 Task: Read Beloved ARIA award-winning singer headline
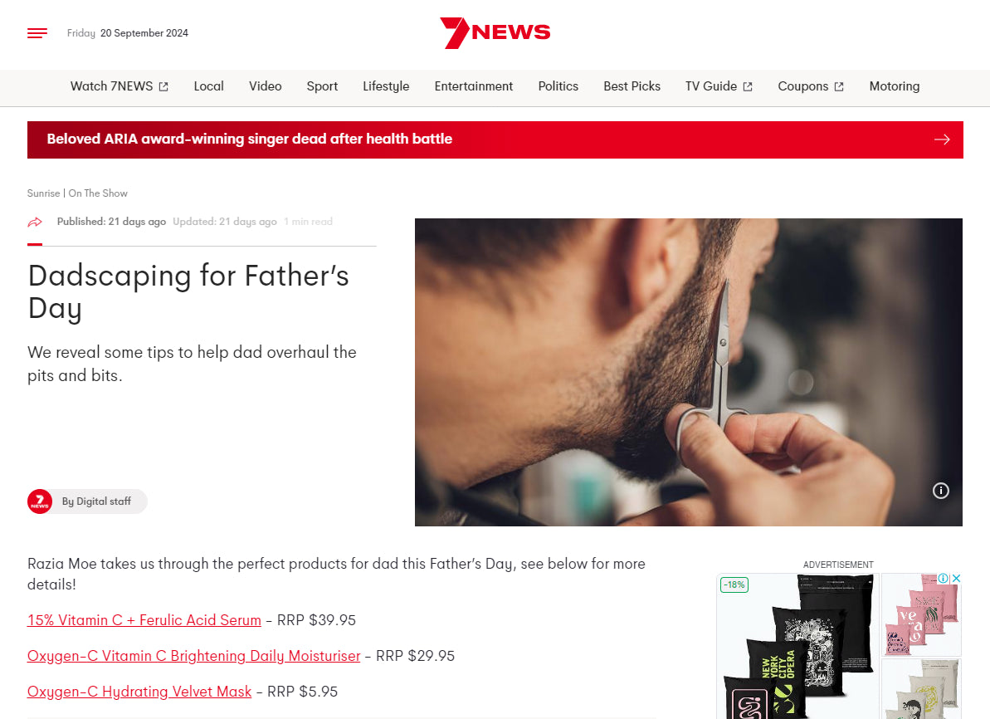tap(250, 139)
